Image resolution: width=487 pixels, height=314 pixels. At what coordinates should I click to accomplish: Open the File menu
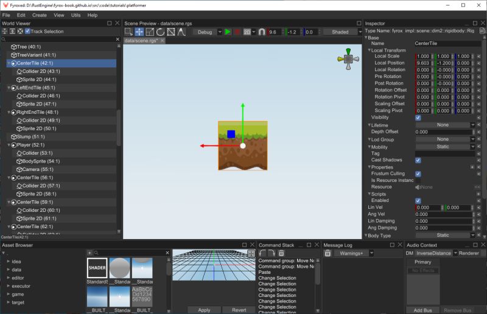pos(6,15)
